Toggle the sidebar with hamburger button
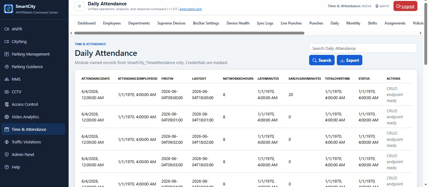The height and width of the screenshot is (187, 430). pos(79,6)
